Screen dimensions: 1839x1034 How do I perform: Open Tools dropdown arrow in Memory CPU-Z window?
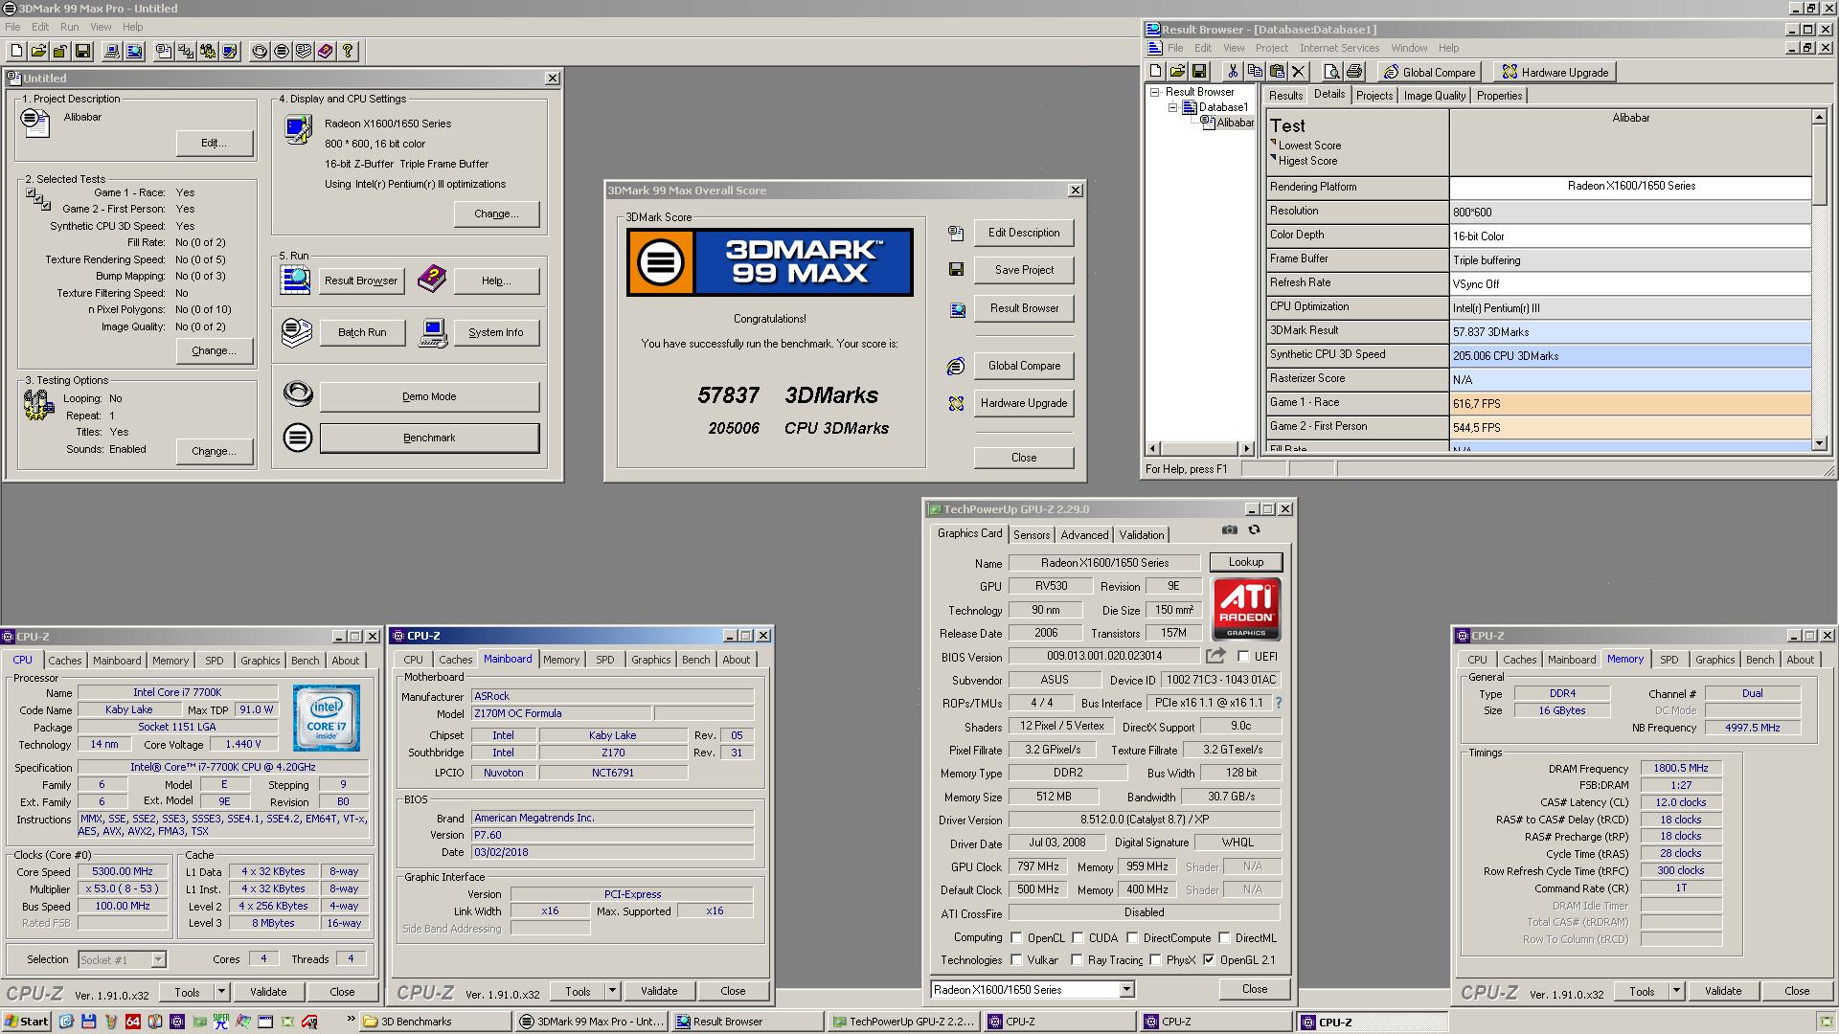(1676, 992)
